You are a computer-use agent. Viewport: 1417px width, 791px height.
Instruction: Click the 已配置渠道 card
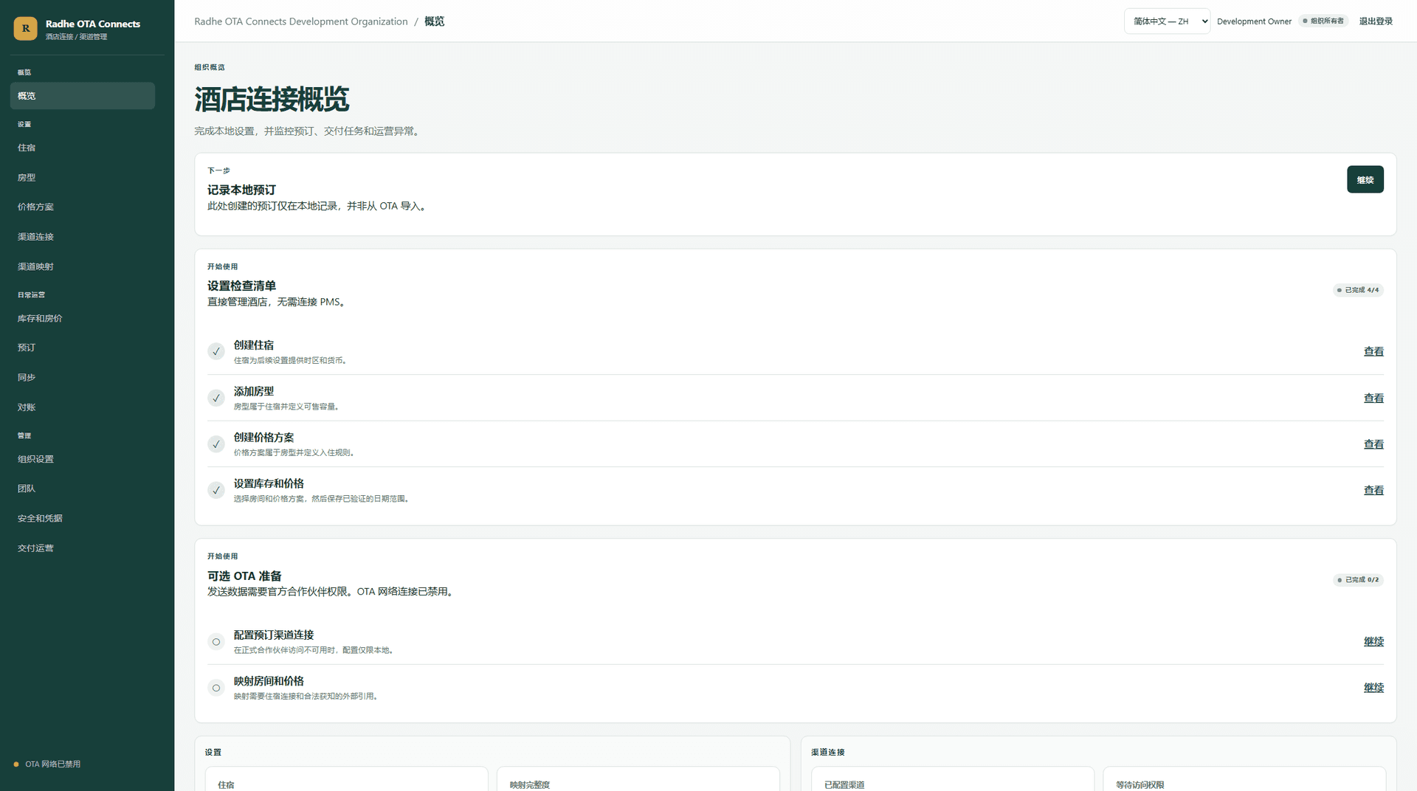952,779
